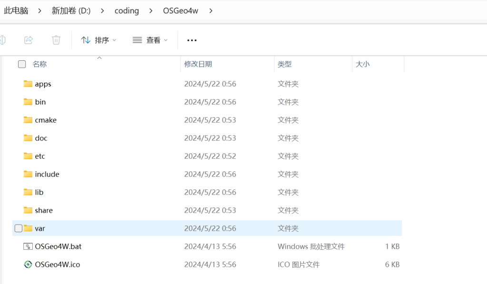Click the lib folder icon

[x=28, y=192]
